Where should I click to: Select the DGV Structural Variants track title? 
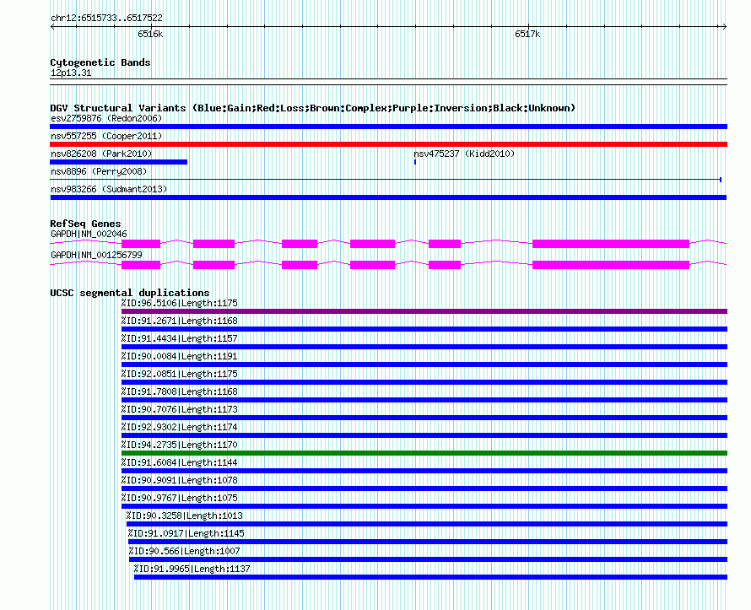pyautogui.click(x=312, y=108)
